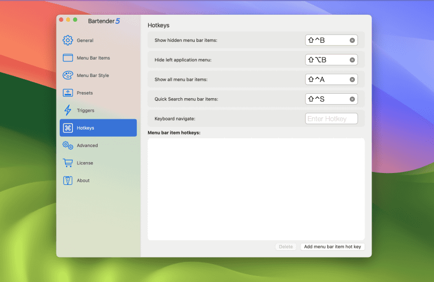Clear the Show all menu bar items hotkey
434x282 pixels.
tap(352, 80)
